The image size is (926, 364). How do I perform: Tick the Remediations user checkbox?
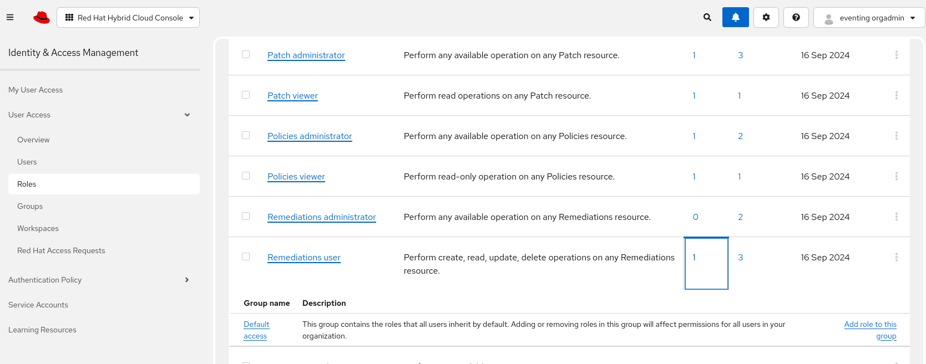[x=246, y=257]
